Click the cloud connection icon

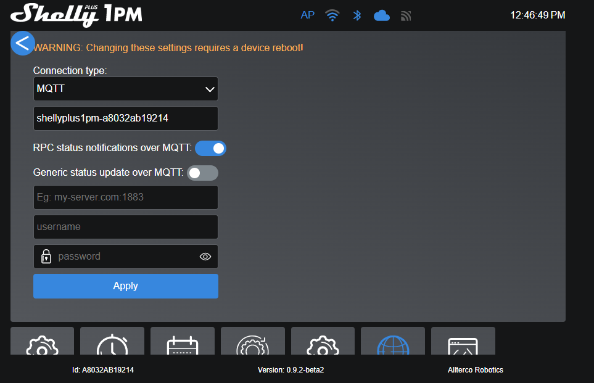click(382, 15)
